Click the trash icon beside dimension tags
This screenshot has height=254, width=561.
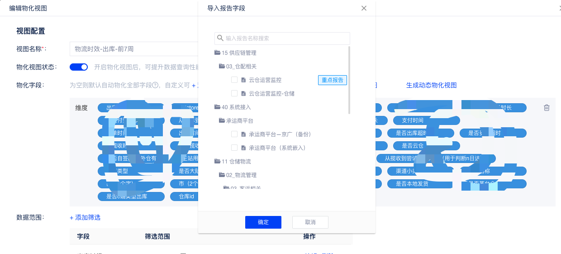[547, 108]
